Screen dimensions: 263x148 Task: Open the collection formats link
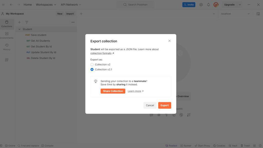pos(101,53)
